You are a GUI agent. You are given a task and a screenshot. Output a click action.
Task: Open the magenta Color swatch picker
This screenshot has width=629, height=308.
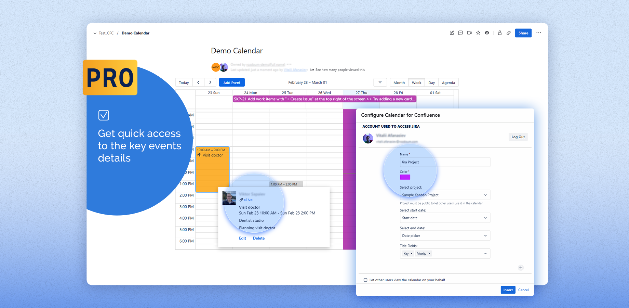pos(405,177)
